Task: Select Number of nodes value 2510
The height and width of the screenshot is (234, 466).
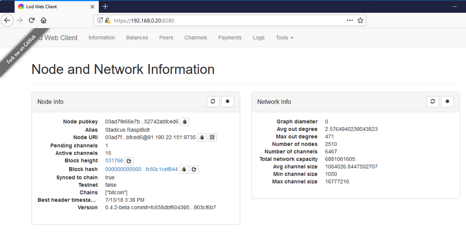Action: point(331,144)
